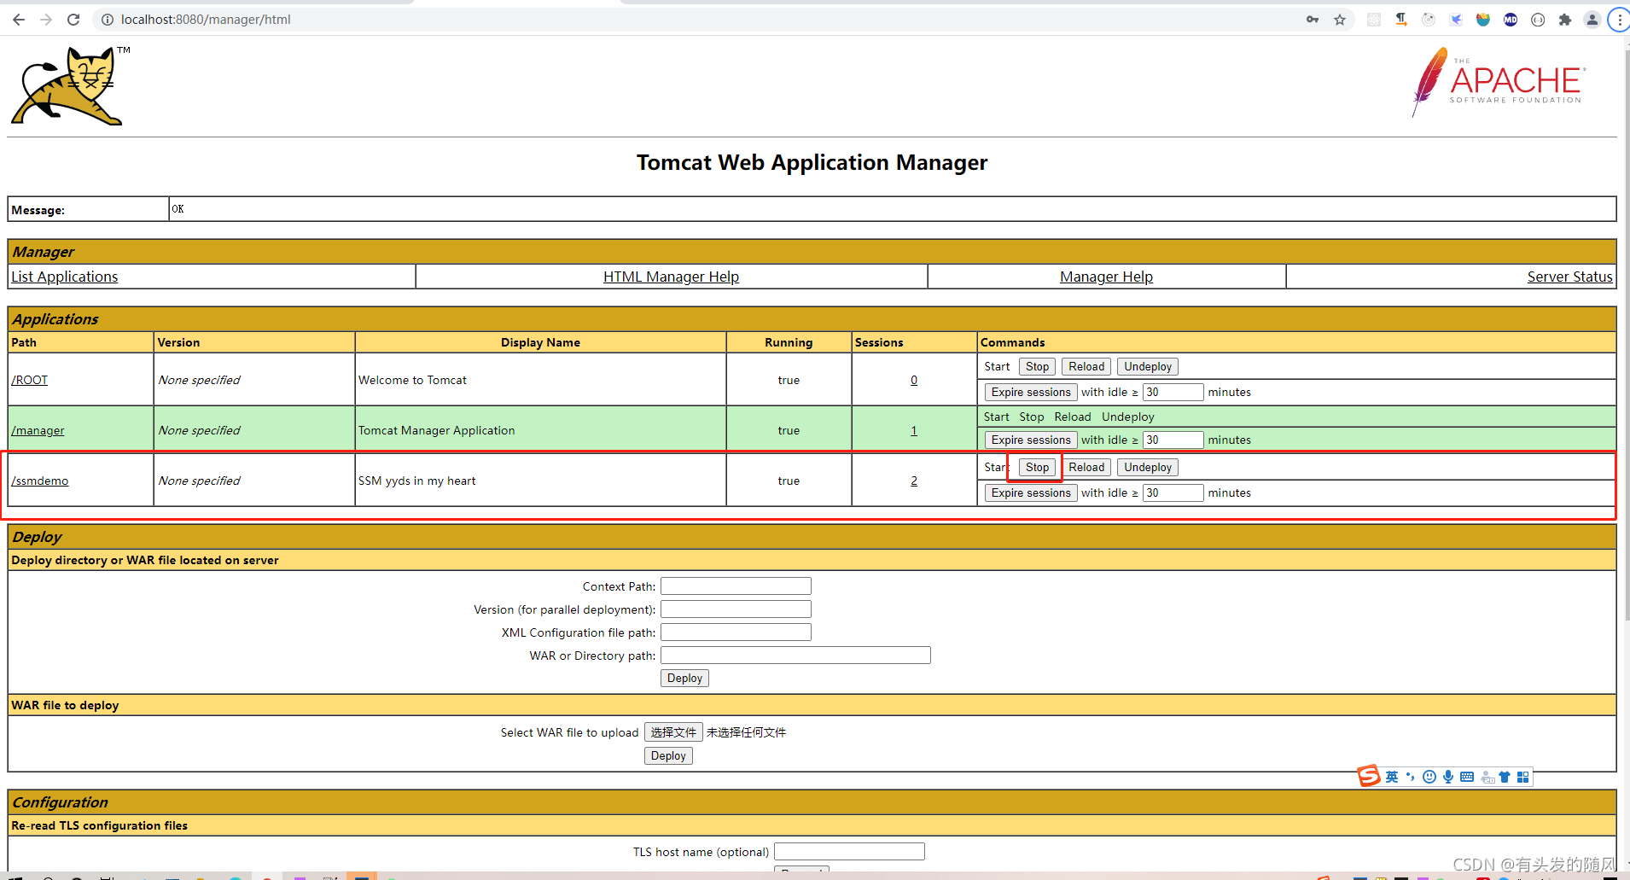Open the /ROOT application path link

[x=30, y=380]
